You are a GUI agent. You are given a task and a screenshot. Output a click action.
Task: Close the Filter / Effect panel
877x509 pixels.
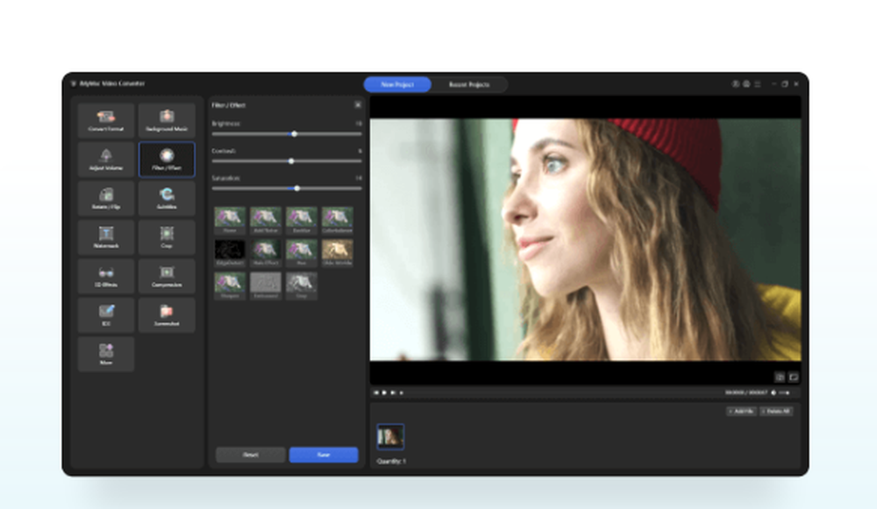(x=358, y=104)
